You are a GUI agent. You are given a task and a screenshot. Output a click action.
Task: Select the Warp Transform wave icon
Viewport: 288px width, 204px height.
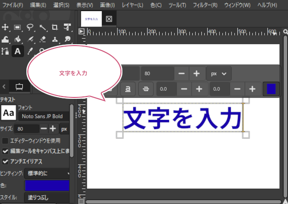pos(5,39)
